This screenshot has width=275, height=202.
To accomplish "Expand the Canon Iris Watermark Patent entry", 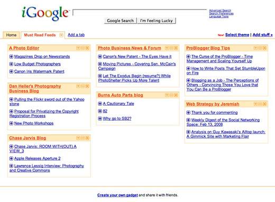I will [x=11, y=71].
